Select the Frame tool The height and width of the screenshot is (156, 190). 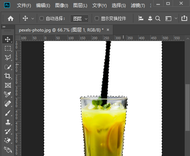(x=8, y=85)
